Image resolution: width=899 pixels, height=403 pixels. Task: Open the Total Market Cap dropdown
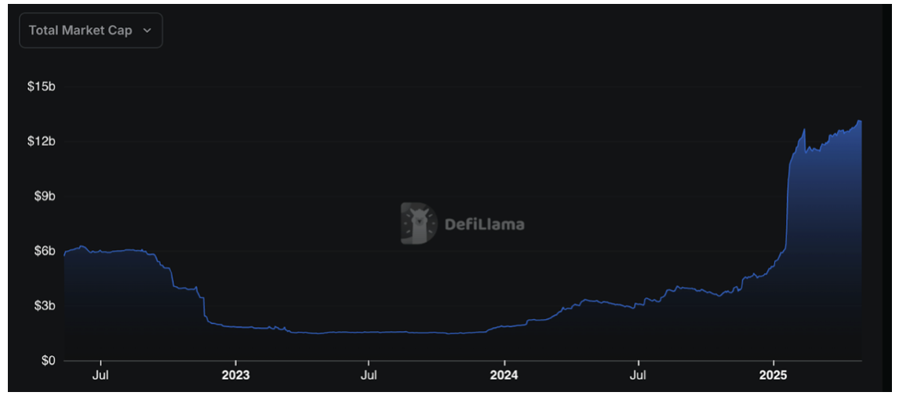click(x=90, y=31)
